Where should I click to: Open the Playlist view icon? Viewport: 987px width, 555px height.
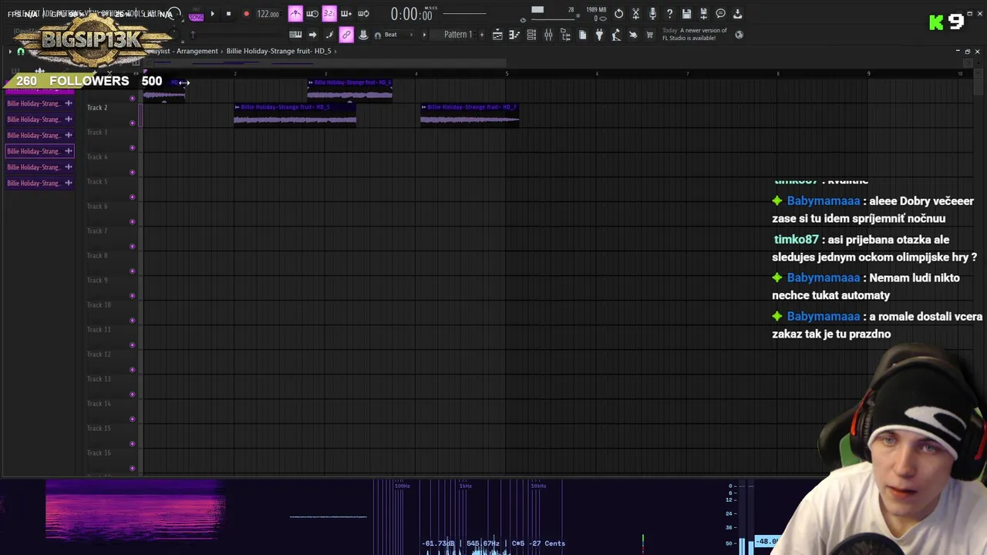click(x=497, y=35)
